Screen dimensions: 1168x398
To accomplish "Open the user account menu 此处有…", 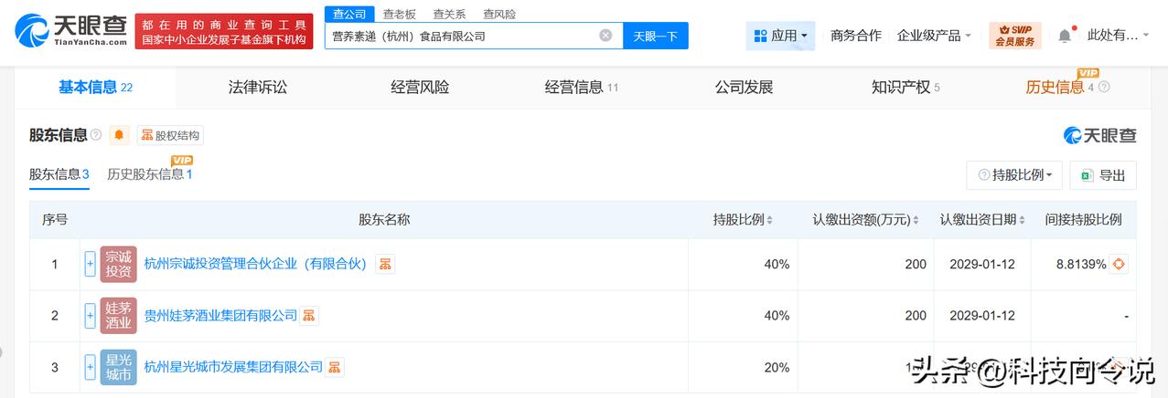I will pyautogui.click(x=1120, y=36).
